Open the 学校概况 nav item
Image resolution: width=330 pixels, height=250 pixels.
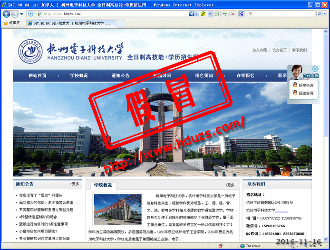(79, 75)
